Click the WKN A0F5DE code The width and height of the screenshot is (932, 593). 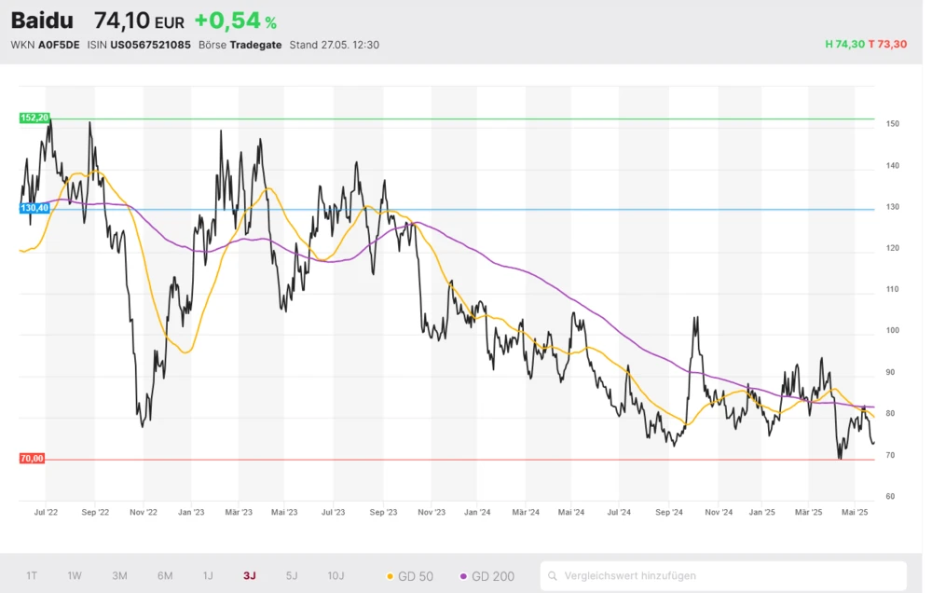pos(59,45)
